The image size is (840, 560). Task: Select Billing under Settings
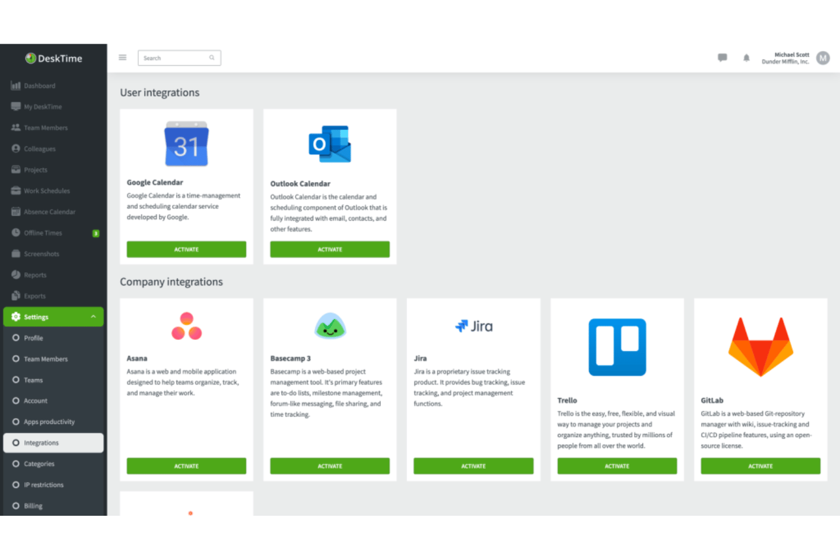tap(53, 506)
